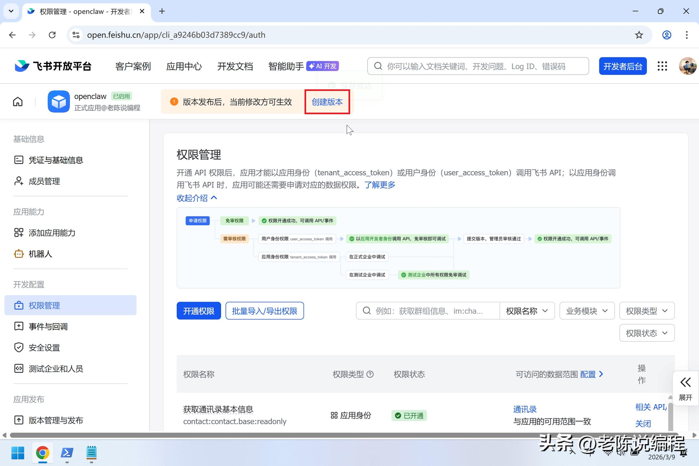Open the nine-dot apps grid icon
Viewport: 699px width, 466px height.
662,66
